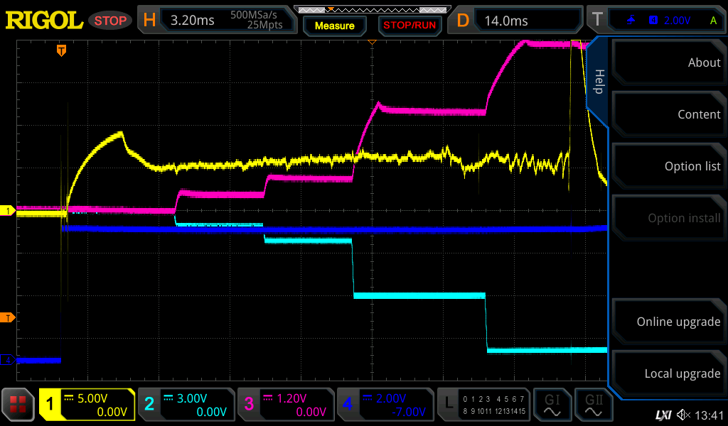
Task: Click the muted speaker sound icon
Action: tap(684, 415)
